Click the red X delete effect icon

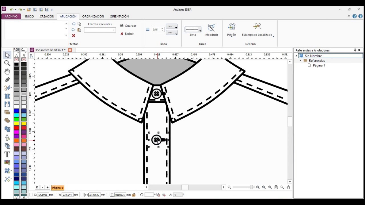[x=74, y=36]
